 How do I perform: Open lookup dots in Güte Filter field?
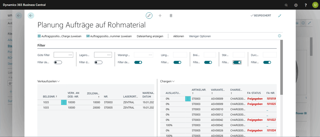(x=70, y=55)
